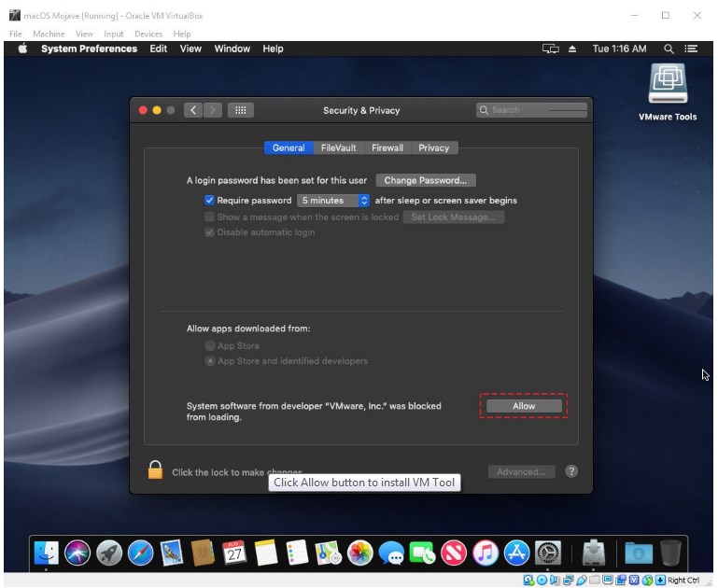Image resolution: width=718 pixels, height=588 pixels.
Task: Open the VirtualBox Input menu
Action: coord(114,34)
